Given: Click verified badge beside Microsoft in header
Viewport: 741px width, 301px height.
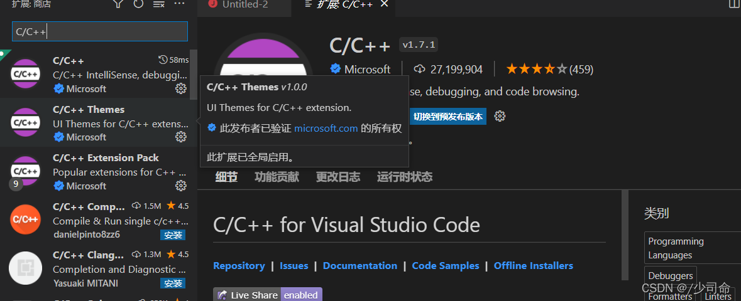Looking at the screenshot, I should [336, 70].
